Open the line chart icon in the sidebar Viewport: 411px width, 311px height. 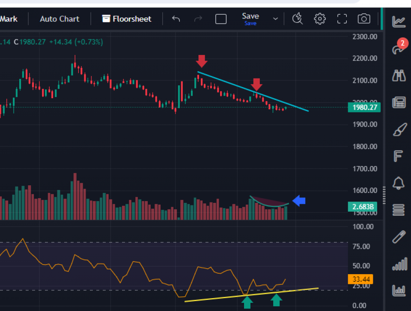coord(399,21)
